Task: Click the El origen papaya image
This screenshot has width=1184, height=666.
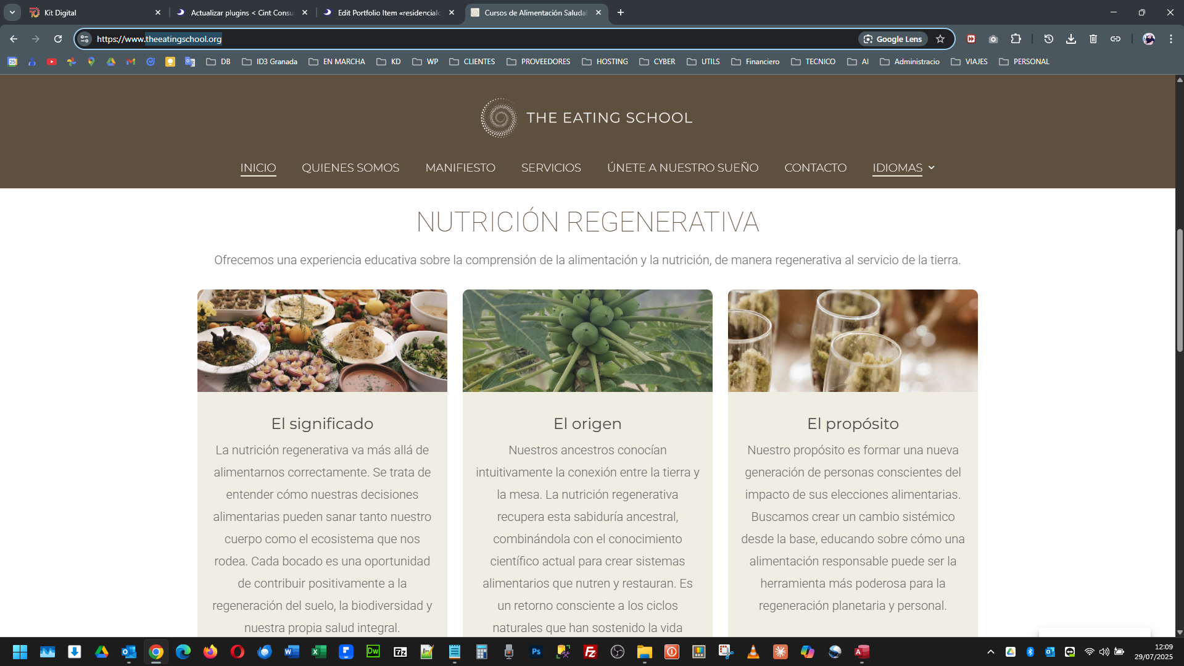Action: point(587,341)
